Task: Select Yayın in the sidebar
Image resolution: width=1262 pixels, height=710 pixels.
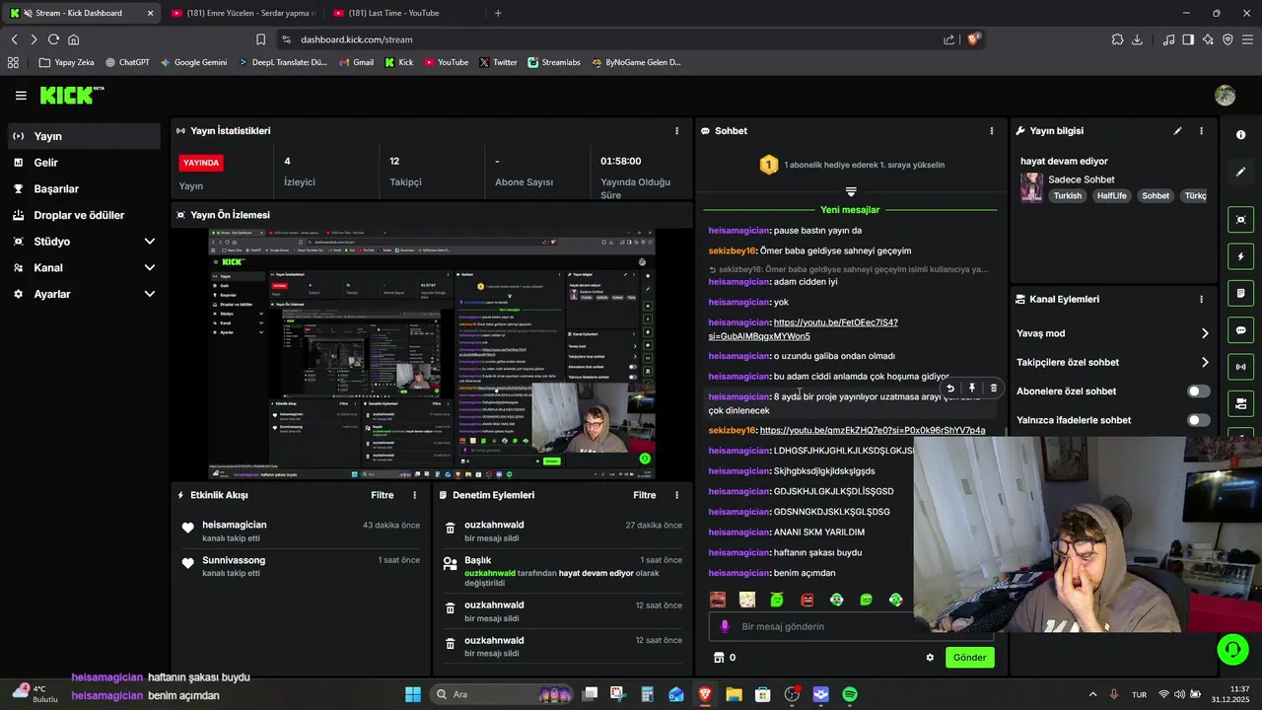Action: point(83,136)
